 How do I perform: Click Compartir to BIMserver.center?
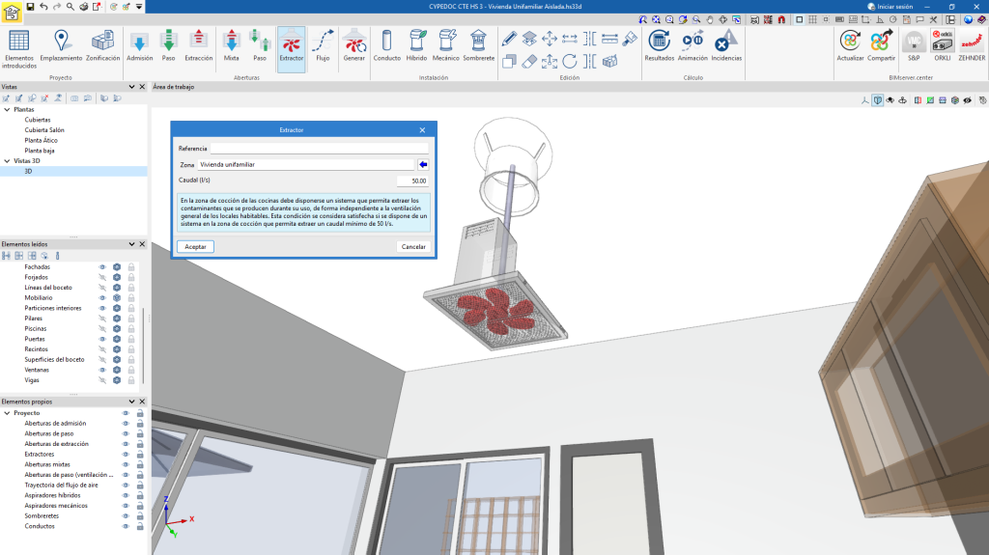881,45
